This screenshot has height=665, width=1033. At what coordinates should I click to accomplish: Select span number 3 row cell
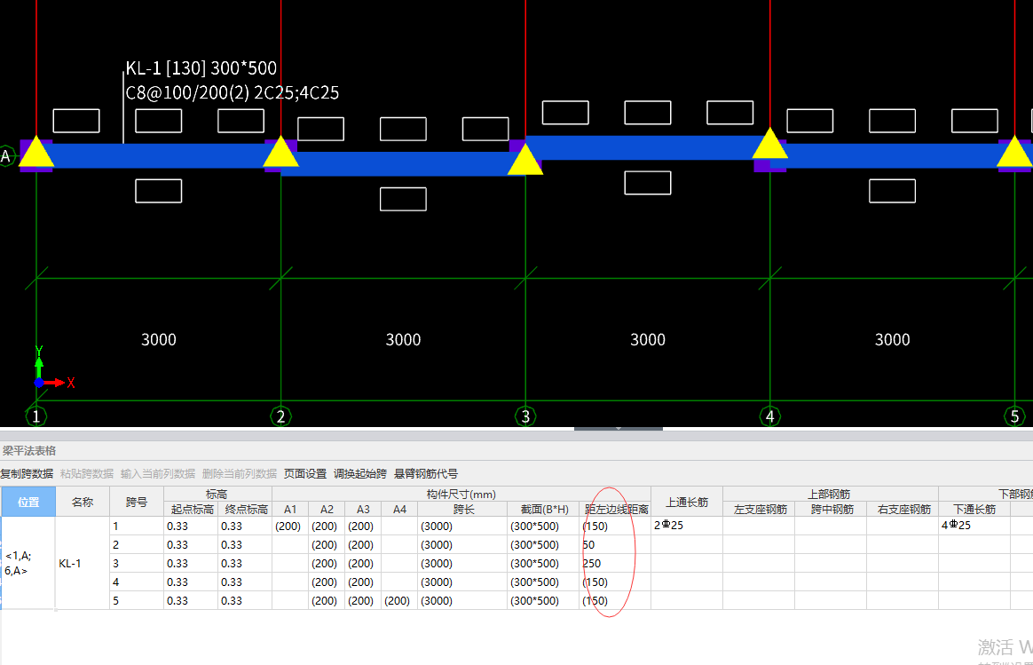(137, 564)
